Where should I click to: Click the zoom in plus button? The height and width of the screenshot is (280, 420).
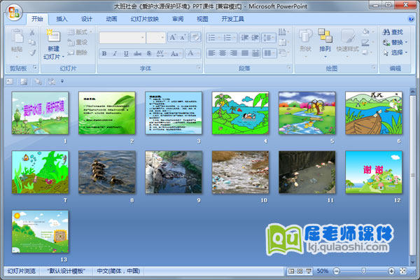(x=391, y=271)
